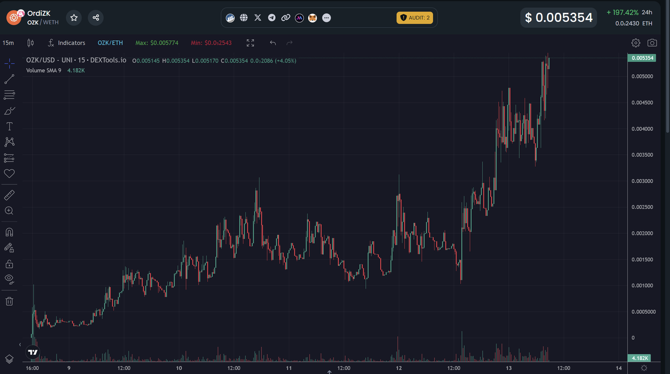670x374 pixels.
Task: Open the Telegram link icon
Action: point(271,18)
